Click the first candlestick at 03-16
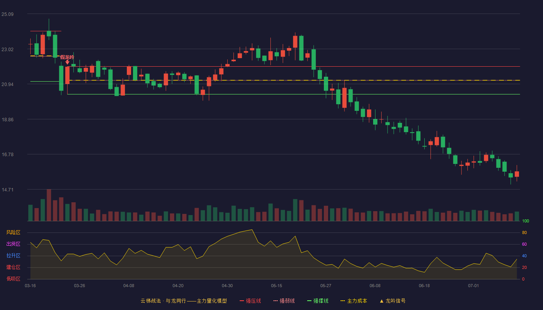 [30, 46]
